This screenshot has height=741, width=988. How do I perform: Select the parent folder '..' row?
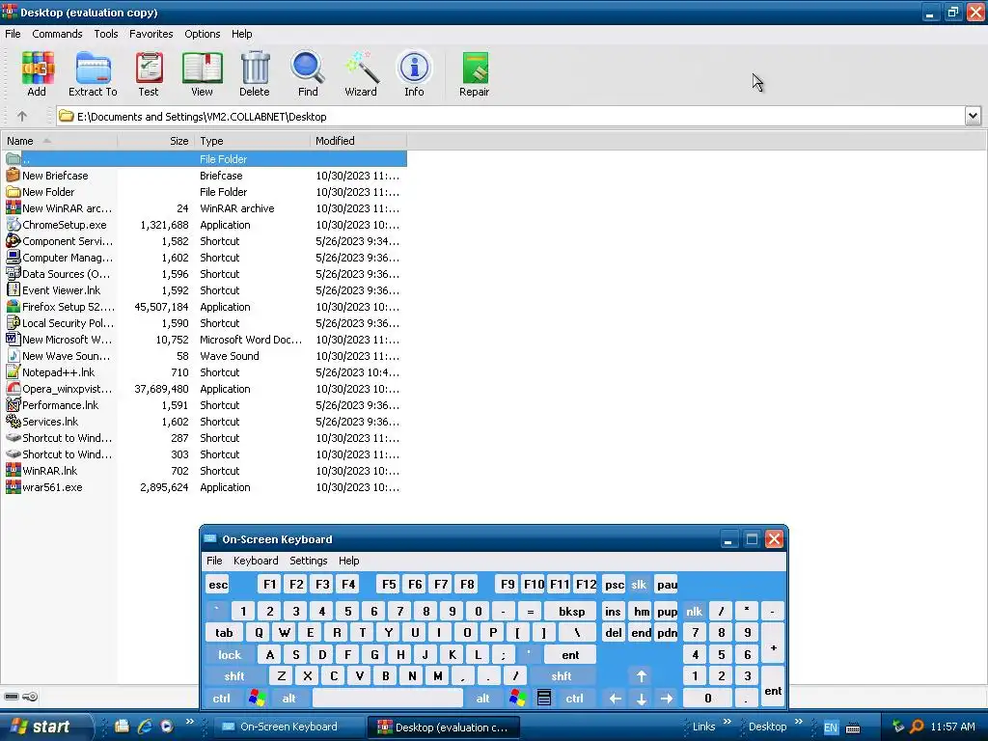(x=205, y=159)
